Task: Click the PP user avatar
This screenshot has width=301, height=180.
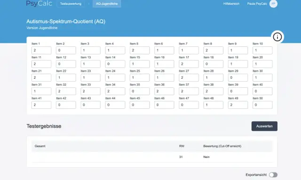Action: [273, 4]
